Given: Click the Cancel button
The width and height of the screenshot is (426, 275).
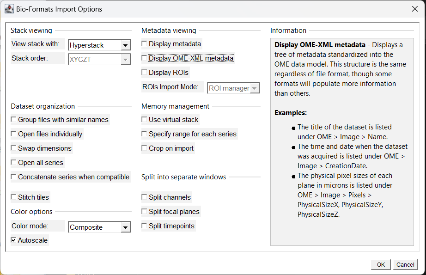Looking at the screenshot, I should tap(405, 264).
